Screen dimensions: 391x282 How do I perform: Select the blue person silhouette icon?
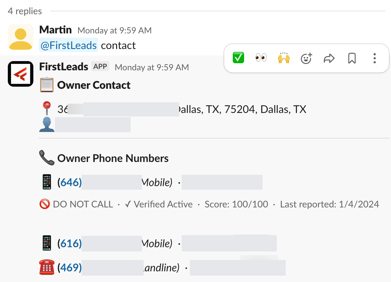46,124
